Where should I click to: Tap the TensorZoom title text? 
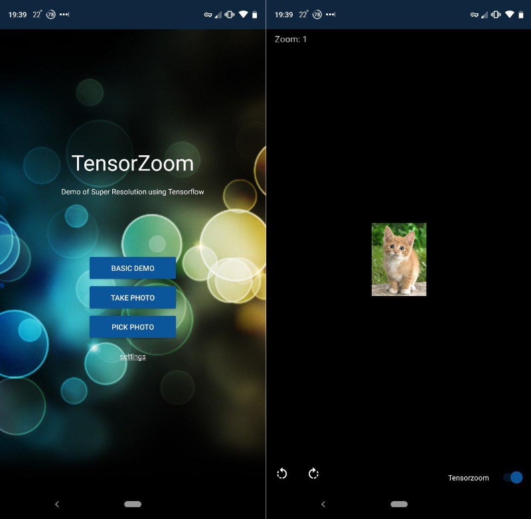tap(133, 163)
